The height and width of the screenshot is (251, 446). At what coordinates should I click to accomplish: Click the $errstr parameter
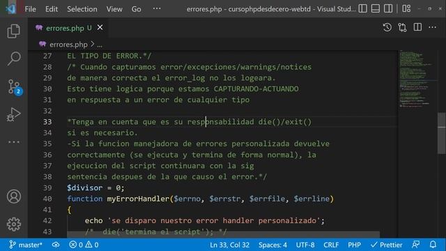coord(224,199)
